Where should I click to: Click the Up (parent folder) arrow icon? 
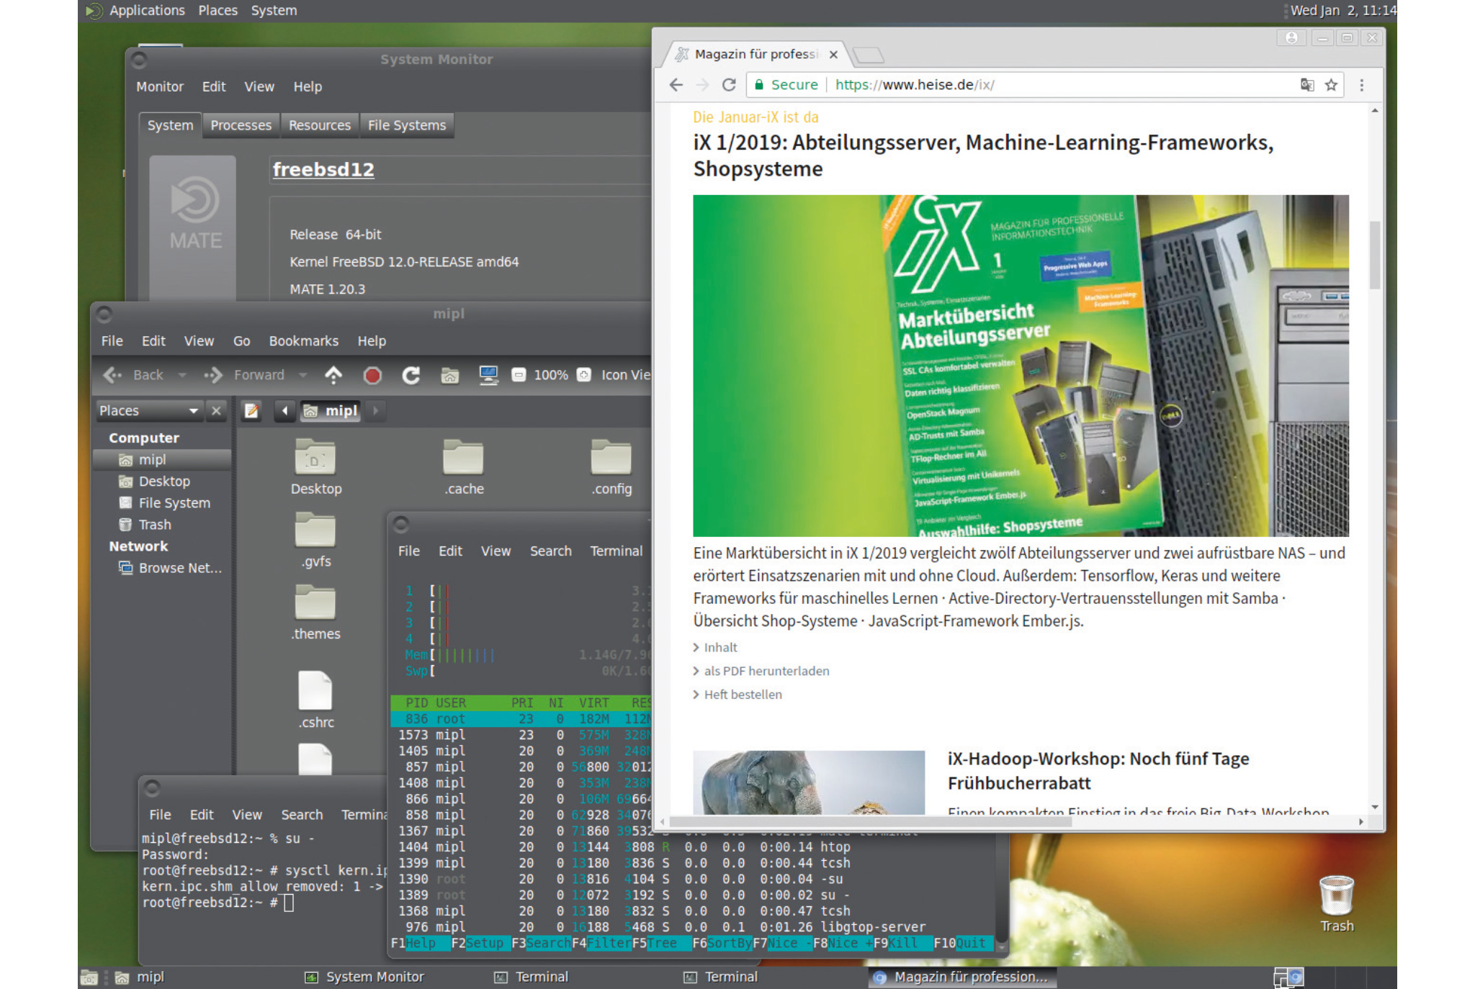coord(333,375)
